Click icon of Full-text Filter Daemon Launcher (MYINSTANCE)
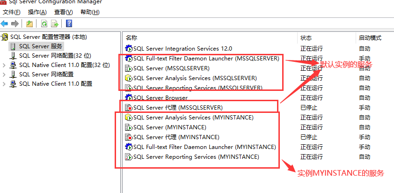Screen dimensions: 394x193 129,147
